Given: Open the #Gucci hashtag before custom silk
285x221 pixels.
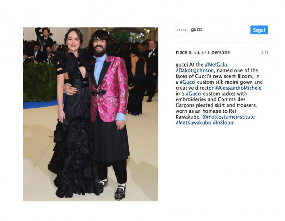Looking at the screenshot, I should tap(188, 82).
